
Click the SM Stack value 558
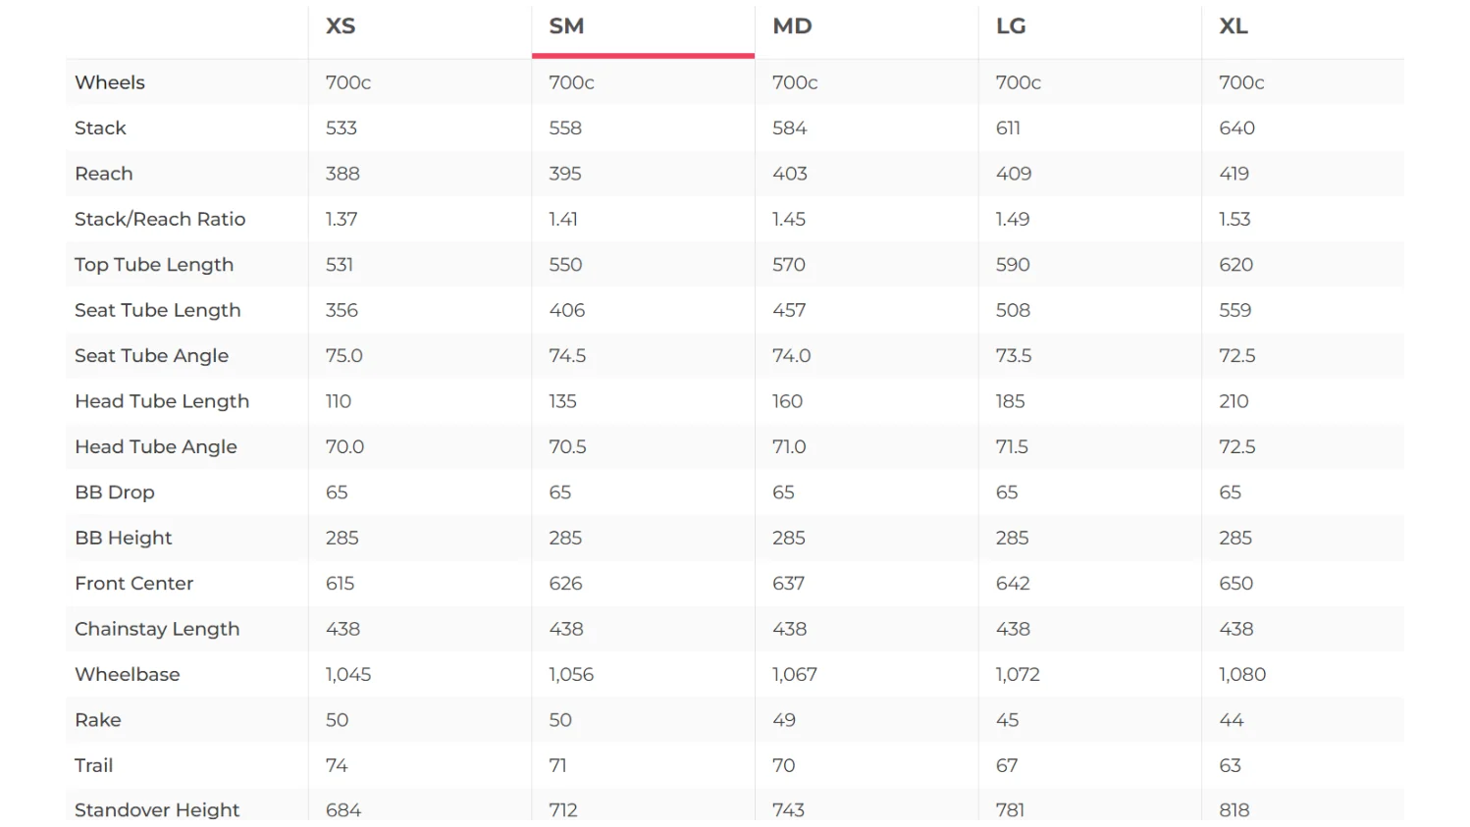(x=565, y=128)
